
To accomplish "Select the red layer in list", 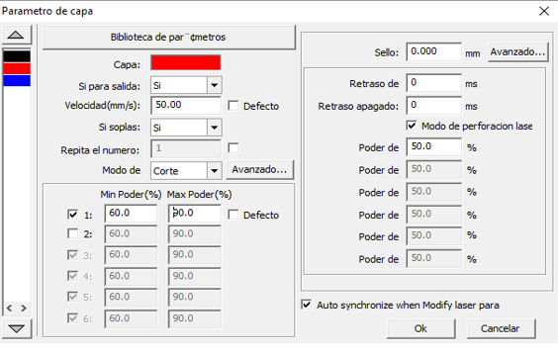I will (17, 68).
